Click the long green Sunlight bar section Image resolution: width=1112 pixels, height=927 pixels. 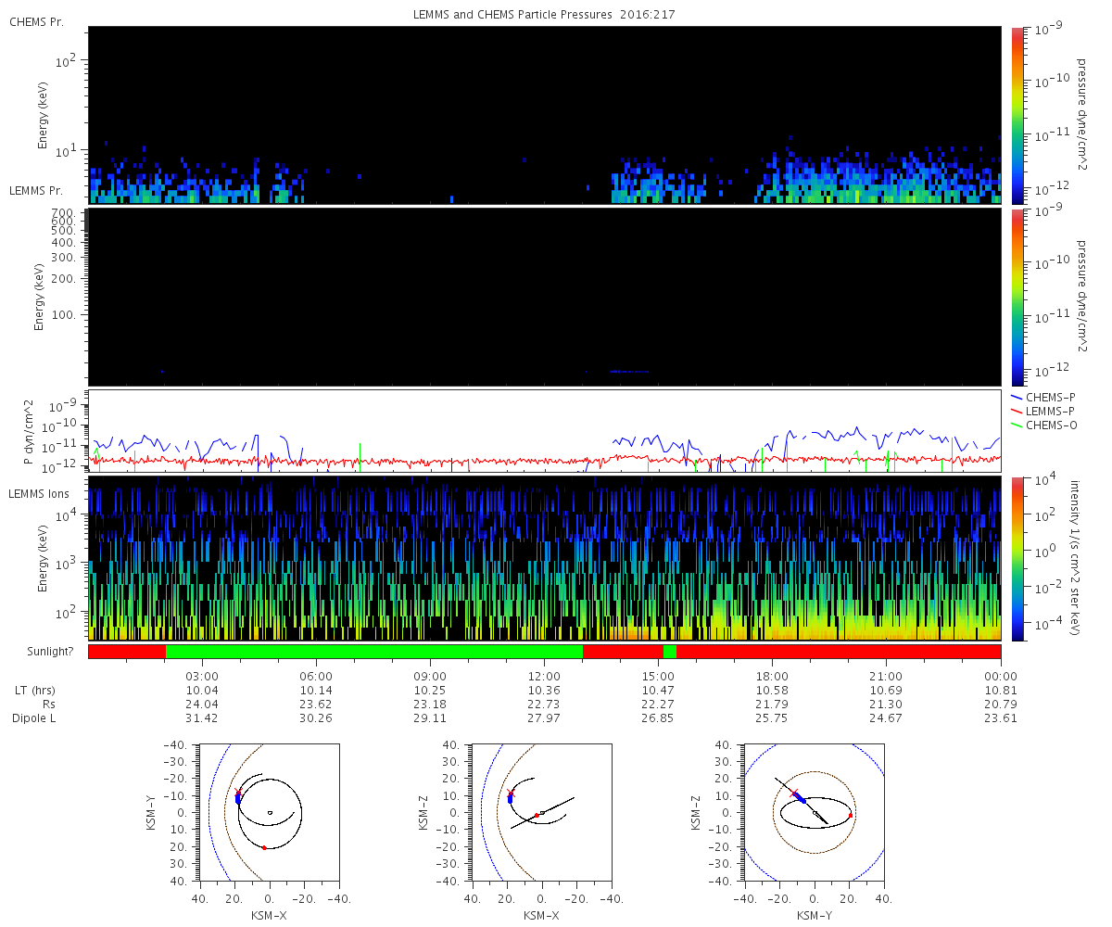coord(374,651)
